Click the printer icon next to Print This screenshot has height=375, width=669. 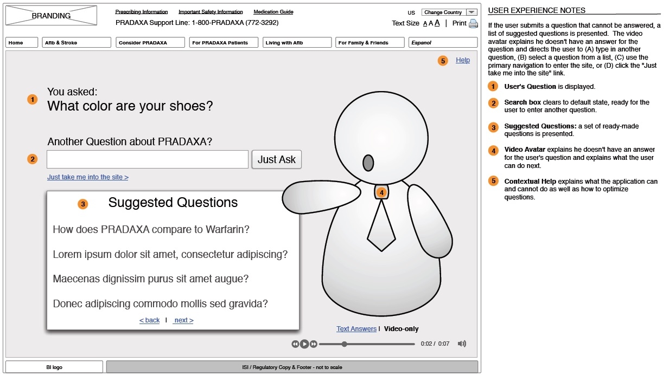pyautogui.click(x=473, y=23)
